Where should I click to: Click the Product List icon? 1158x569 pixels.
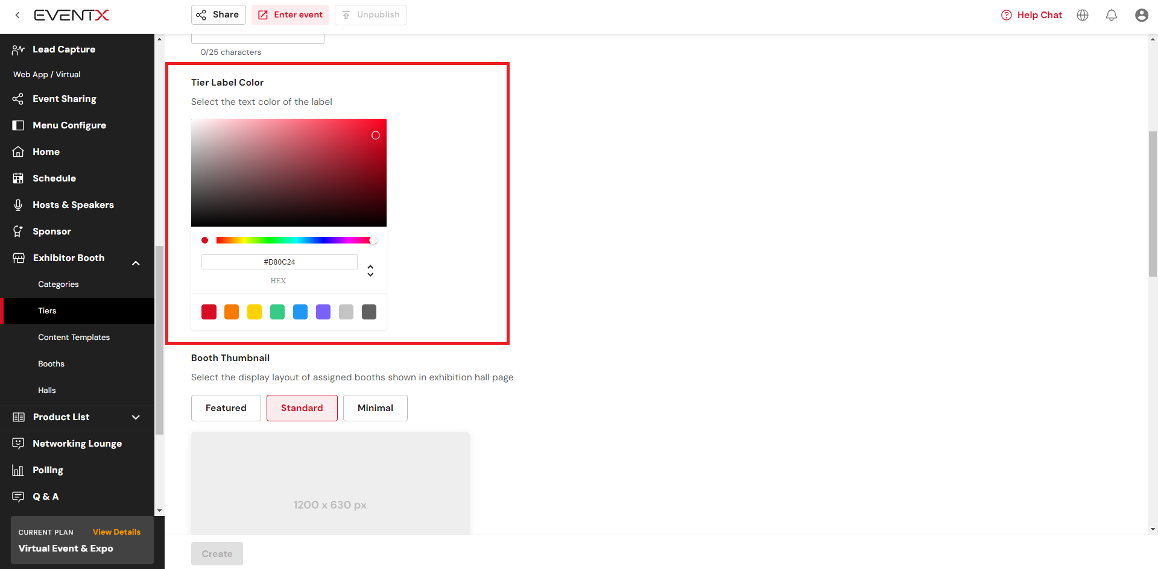tap(19, 417)
